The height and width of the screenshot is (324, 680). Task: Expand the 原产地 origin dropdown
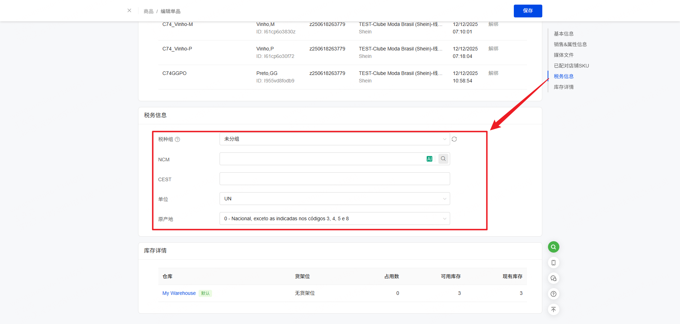click(x=334, y=218)
